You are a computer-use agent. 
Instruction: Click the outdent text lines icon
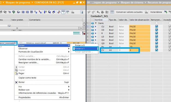pos(27,12)
